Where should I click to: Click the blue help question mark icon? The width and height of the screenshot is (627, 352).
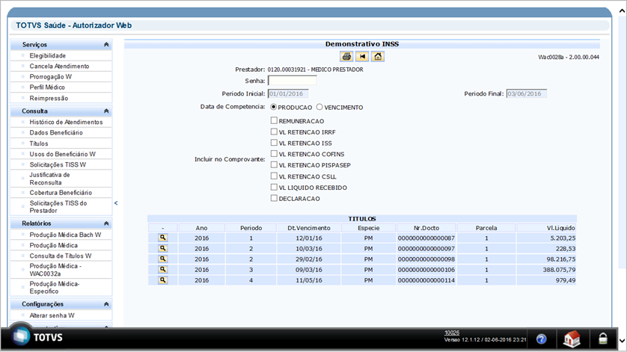tap(541, 339)
